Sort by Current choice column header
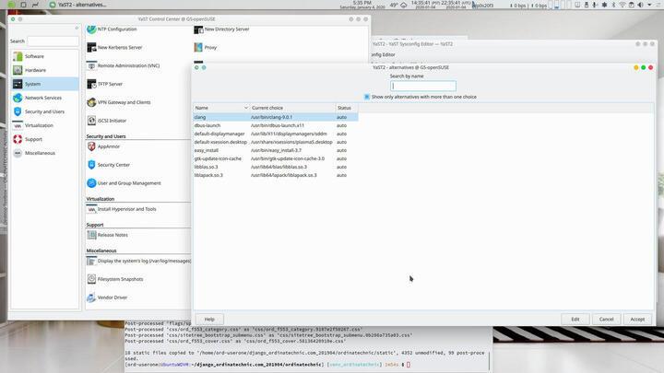664x373 pixels. coord(292,108)
